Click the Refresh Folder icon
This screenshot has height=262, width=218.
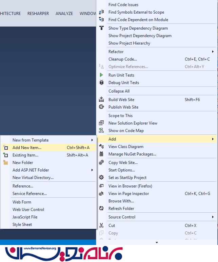click(101, 209)
